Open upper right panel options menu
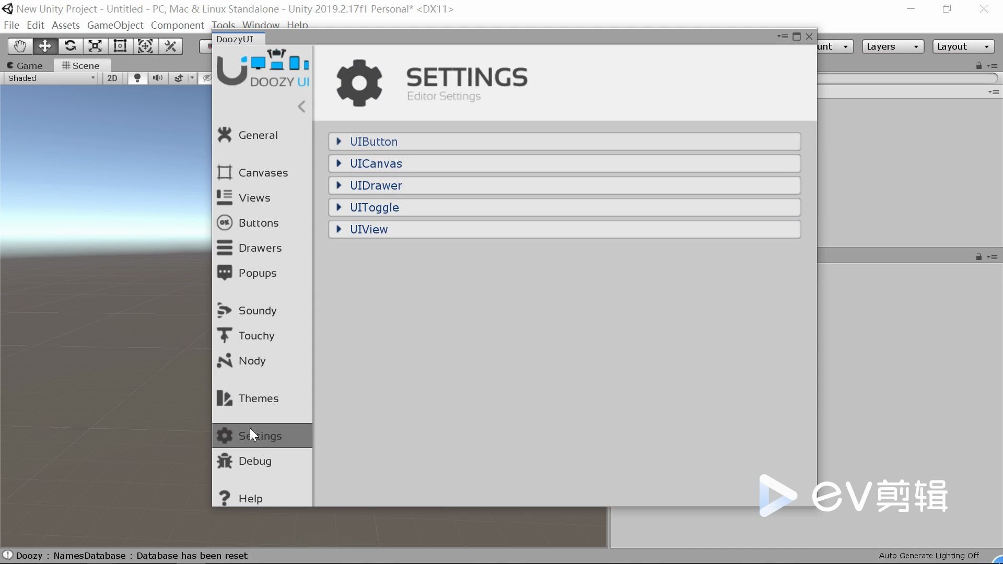This screenshot has width=1003, height=564. [x=993, y=66]
